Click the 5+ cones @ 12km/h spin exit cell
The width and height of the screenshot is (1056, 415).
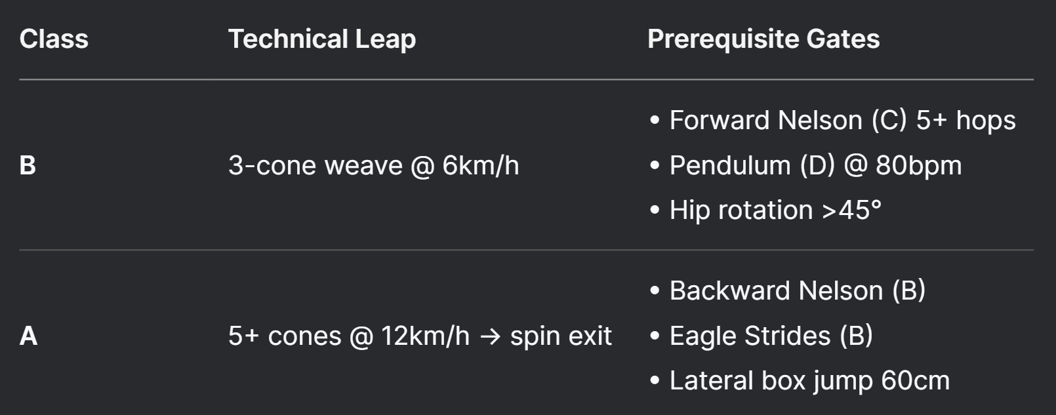[420, 336]
